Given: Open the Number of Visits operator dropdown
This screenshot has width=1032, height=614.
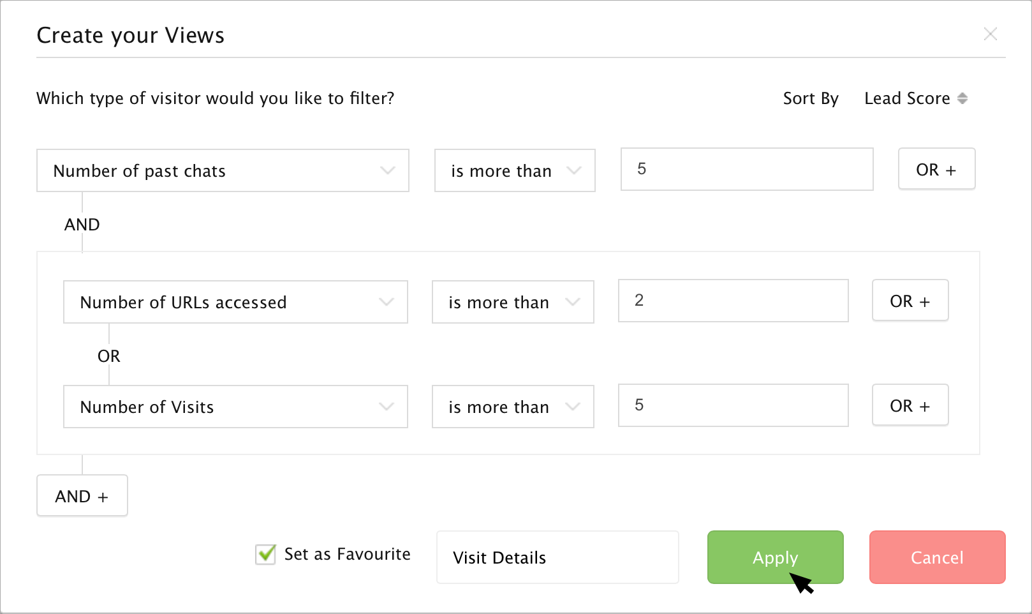Looking at the screenshot, I should [513, 407].
